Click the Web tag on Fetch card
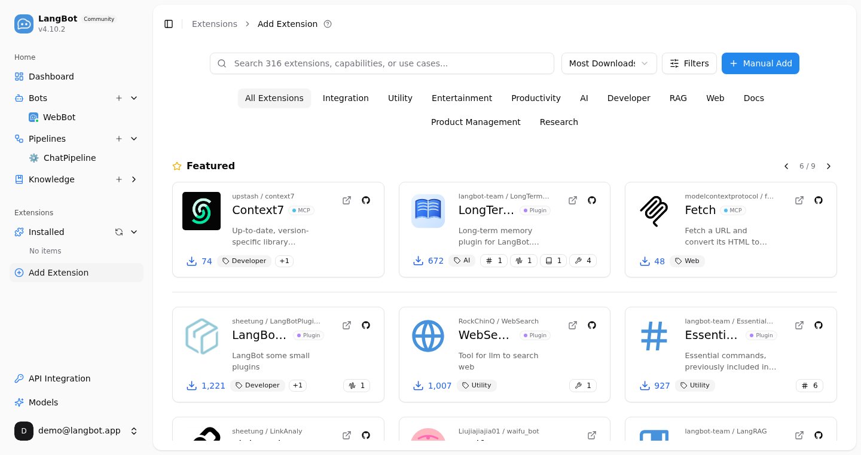861x455 pixels. (687, 261)
